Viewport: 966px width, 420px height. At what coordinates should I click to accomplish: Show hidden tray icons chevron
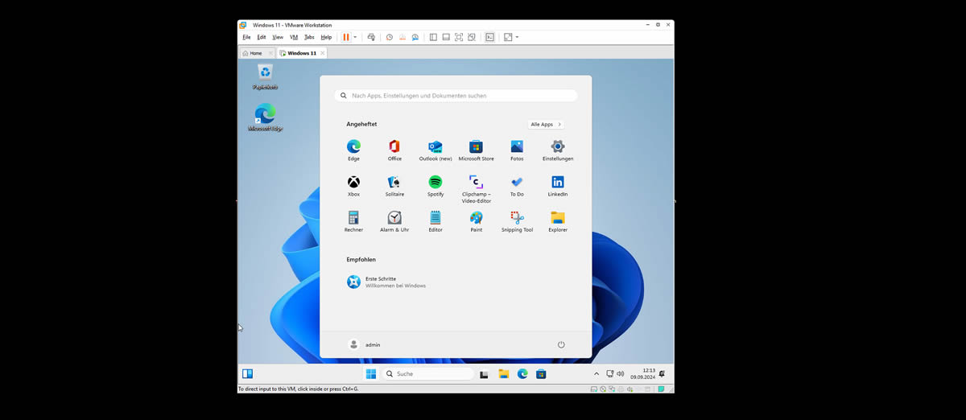pyautogui.click(x=597, y=374)
